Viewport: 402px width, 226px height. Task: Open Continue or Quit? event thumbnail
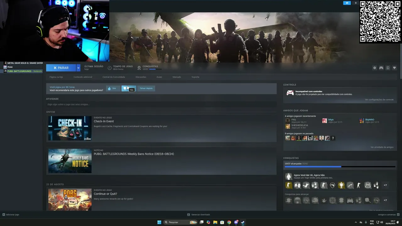[x=70, y=200]
